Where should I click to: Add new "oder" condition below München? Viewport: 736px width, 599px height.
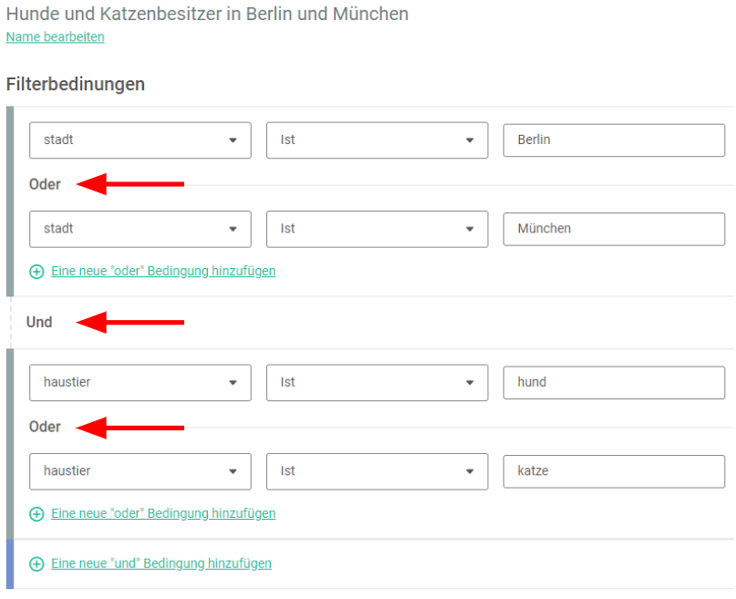coord(163,271)
